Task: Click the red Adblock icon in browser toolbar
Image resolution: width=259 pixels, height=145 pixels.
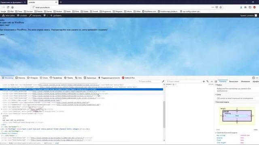Action: [x=255, y=7]
